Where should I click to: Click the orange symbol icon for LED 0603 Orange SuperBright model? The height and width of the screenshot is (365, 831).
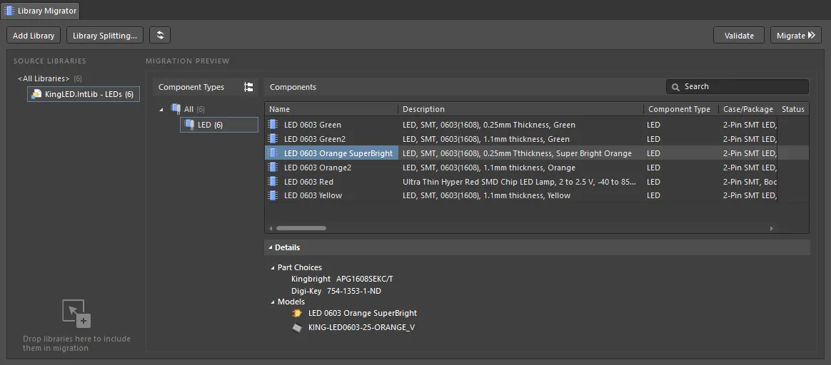coord(297,313)
